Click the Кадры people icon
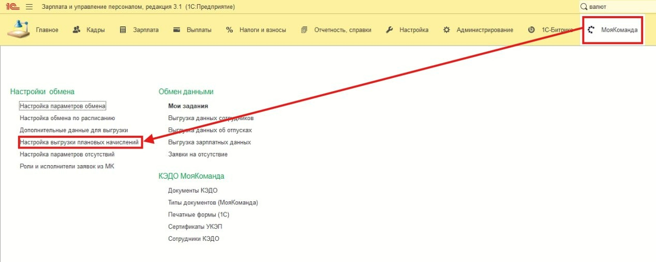The height and width of the screenshot is (262, 656). (77, 30)
